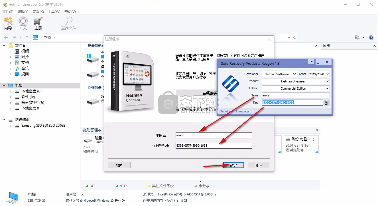Open the 帮助(V) menu
Image resolution: width=378 pixels, height=206 pixels.
[70, 11]
